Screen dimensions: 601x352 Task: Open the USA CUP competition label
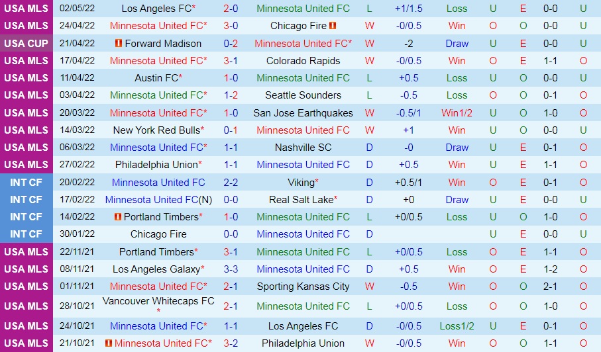(x=26, y=43)
